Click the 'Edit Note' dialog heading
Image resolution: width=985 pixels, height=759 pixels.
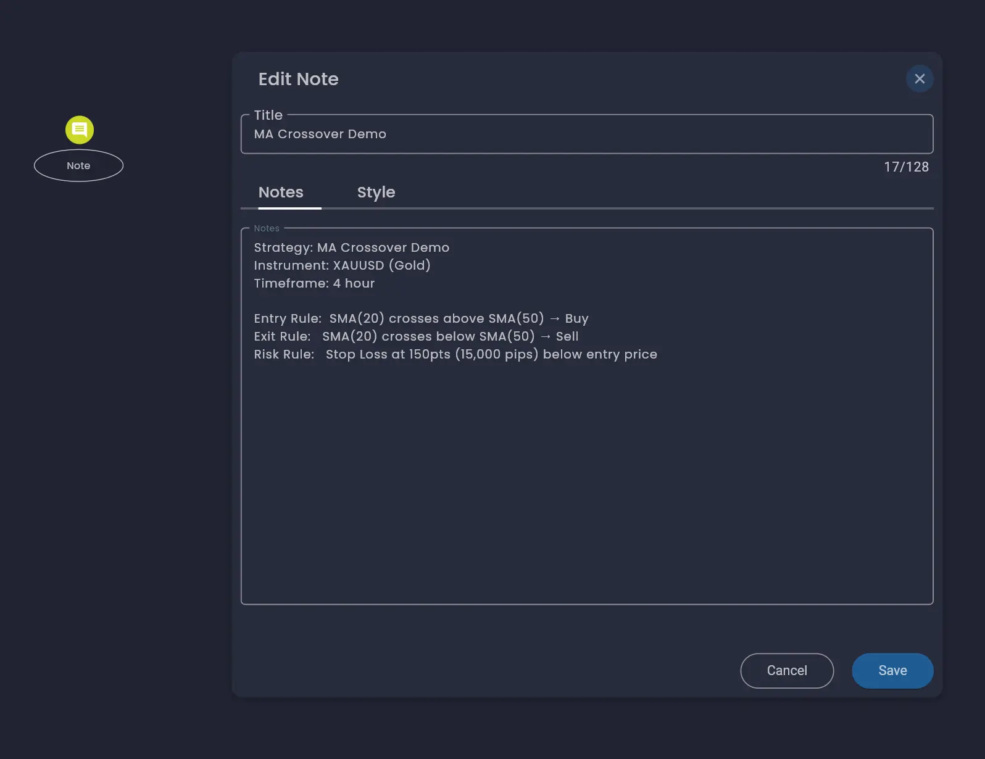[x=298, y=79]
